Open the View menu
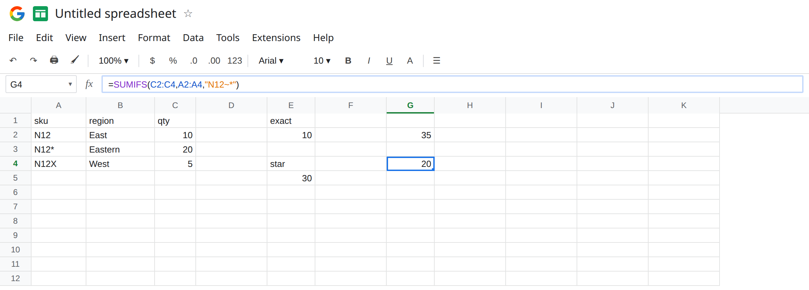The width and height of the screenshot is (809, 290). pos(76,38)
